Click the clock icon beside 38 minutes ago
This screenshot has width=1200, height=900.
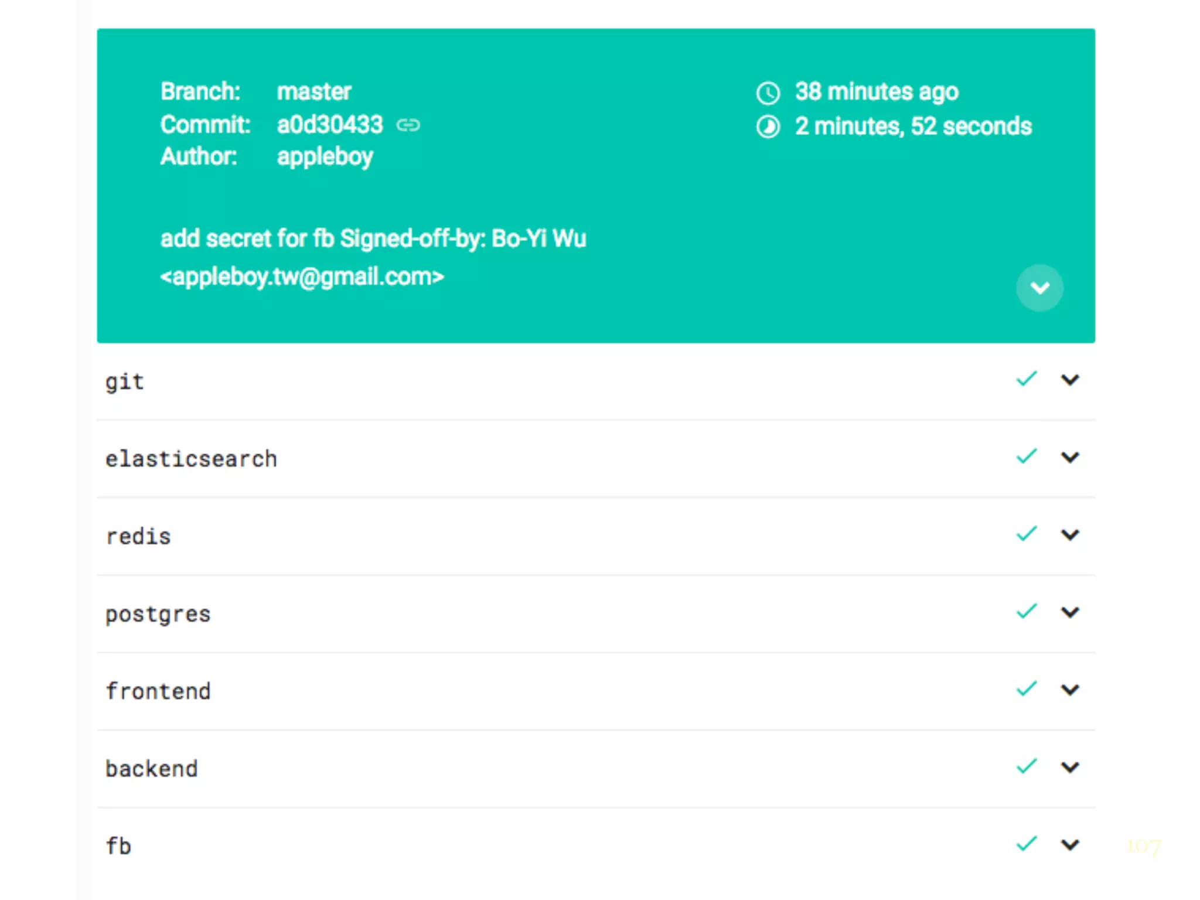[768, 93]
